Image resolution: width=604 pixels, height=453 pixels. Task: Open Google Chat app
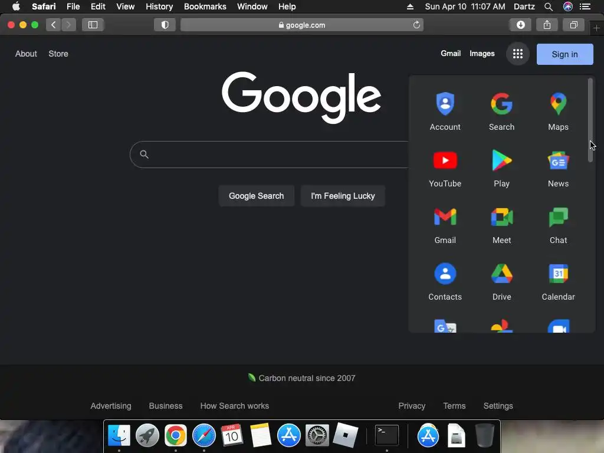(558, 225)
